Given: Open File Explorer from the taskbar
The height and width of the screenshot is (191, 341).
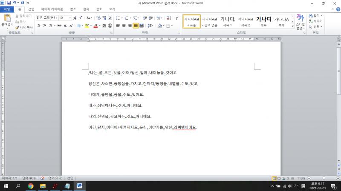Looking at the screenshot, I should pyautogui.click(x=43, y=186).
